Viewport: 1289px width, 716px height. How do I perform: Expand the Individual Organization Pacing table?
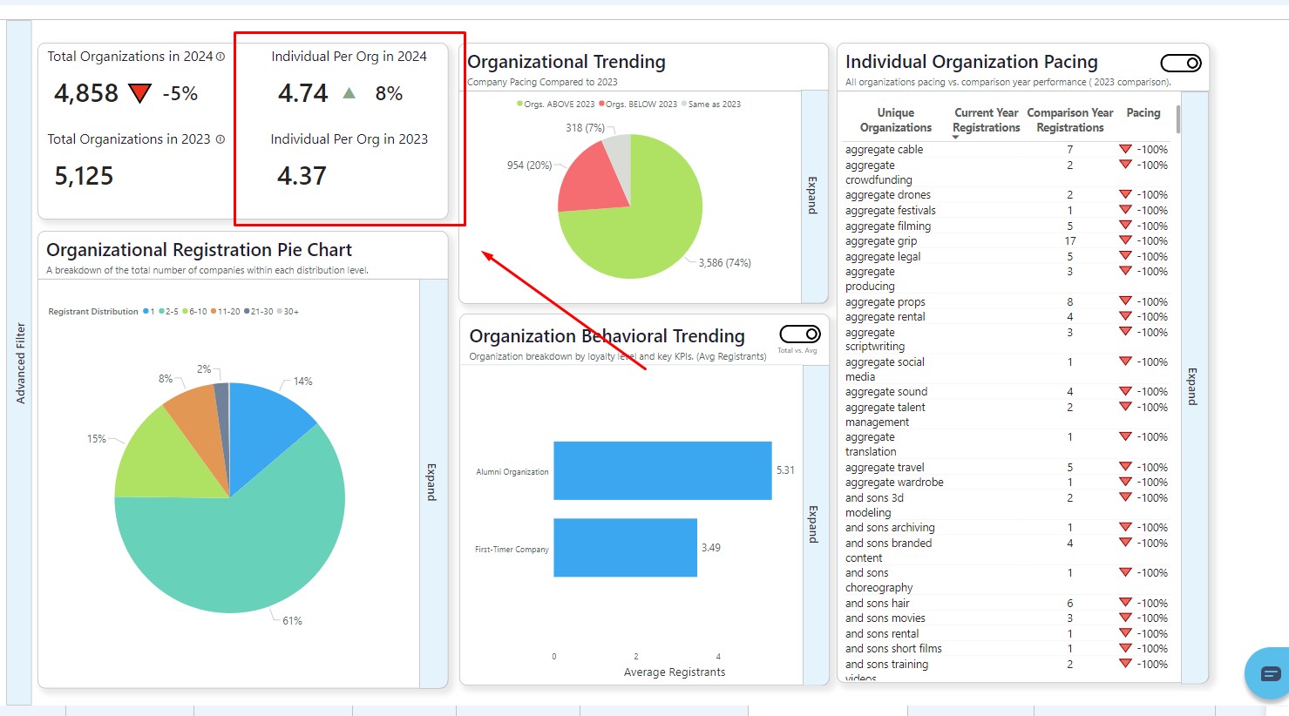pos(1193,386)
